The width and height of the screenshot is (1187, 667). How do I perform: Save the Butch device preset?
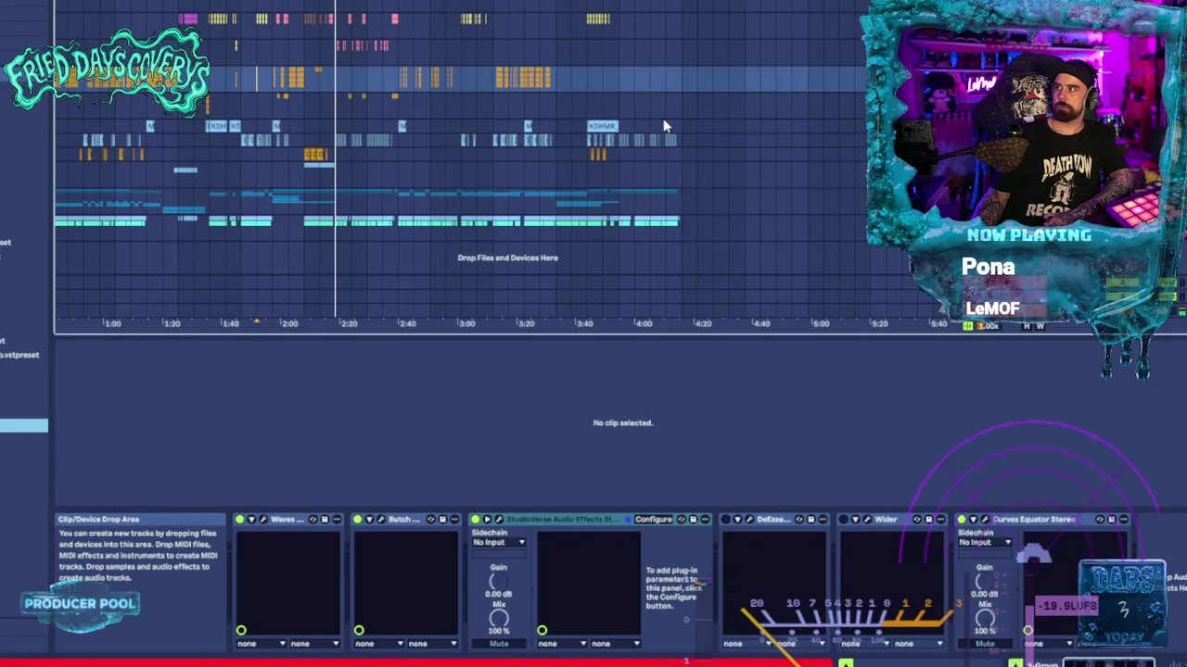[442, 519]
